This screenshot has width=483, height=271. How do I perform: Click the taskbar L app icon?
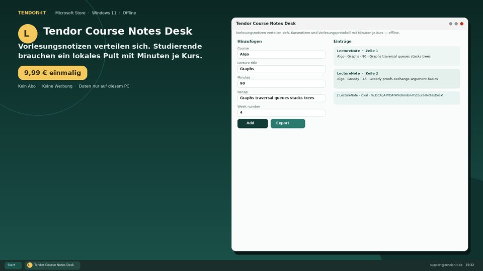coord(30,265)
